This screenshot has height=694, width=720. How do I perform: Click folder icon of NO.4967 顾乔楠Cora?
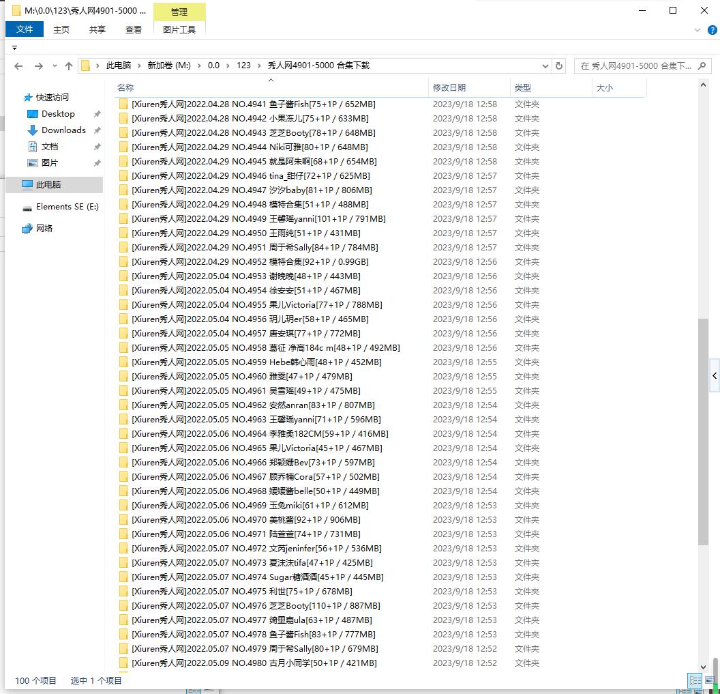tap(123, 477)
